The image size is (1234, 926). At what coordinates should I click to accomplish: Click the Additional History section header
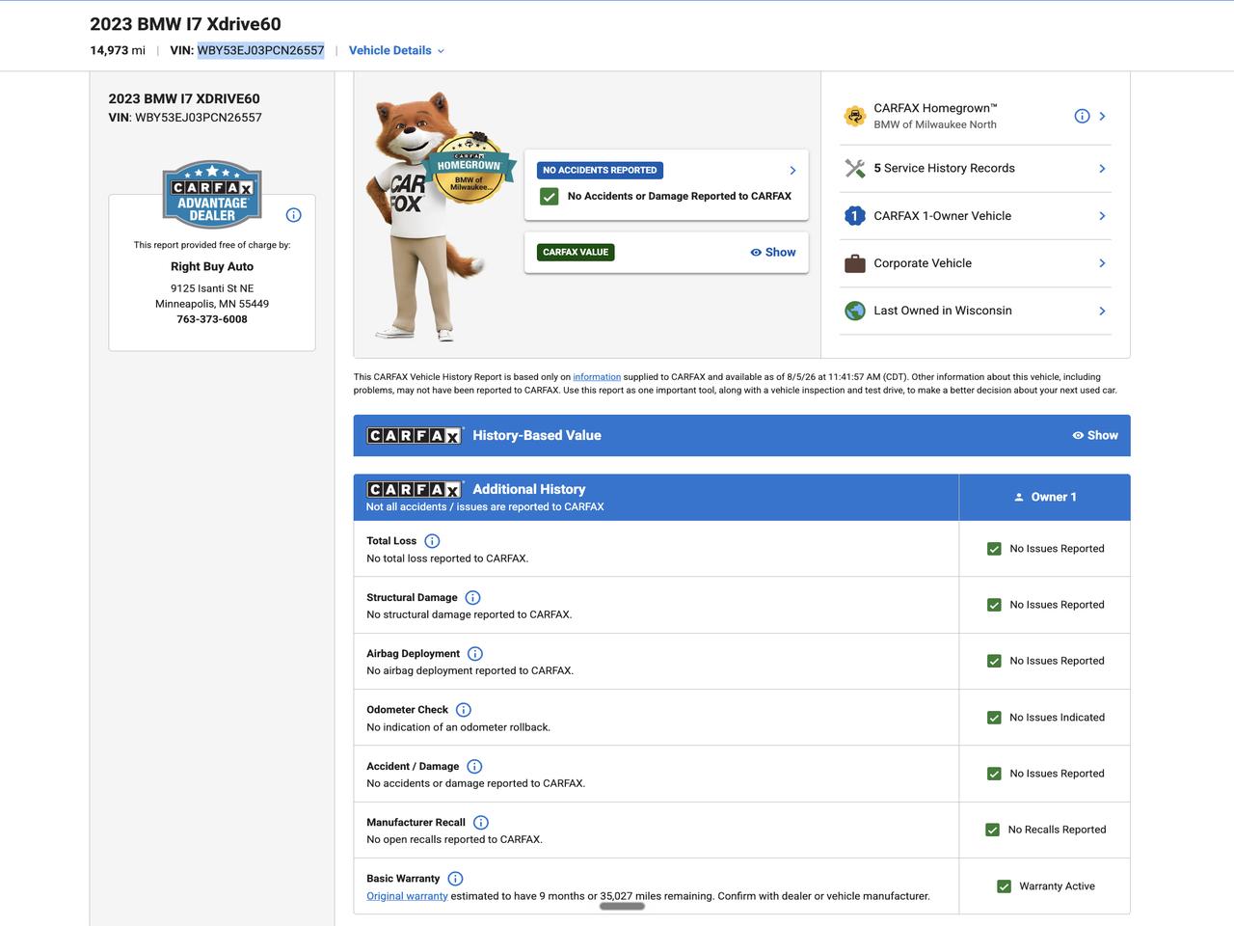[x=657, y=498]
